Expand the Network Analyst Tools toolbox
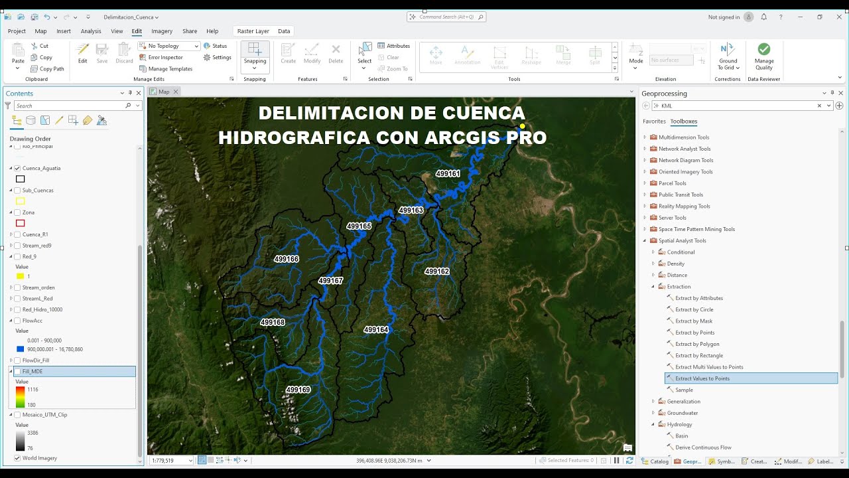The height and width of the screenshot is (478, 849). coord(645,149)
